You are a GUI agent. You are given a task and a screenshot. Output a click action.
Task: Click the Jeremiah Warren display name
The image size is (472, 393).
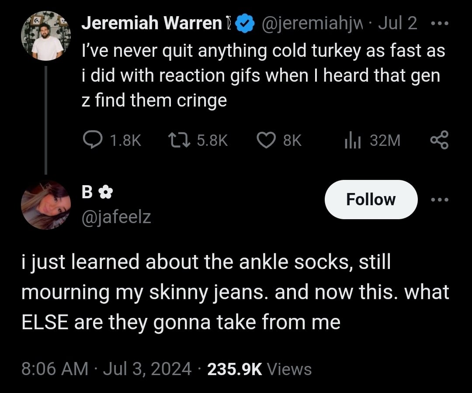point(152,24)
